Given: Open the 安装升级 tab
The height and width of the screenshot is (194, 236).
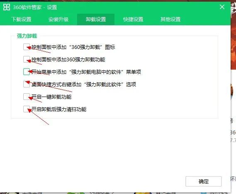Looking at the screenshot, I should pyautogui.click(x=58, y=19).
